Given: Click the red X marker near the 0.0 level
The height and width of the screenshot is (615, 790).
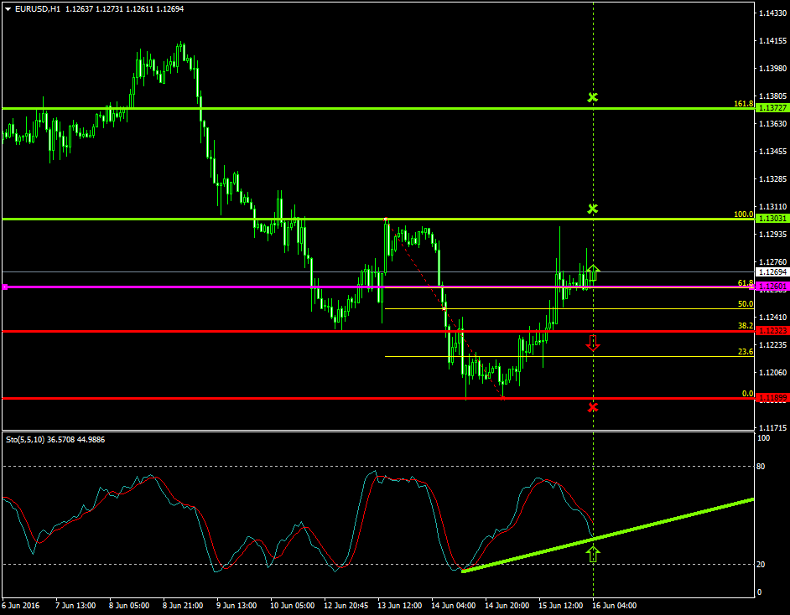Looking at the screenshot, I should pos(594,407).
